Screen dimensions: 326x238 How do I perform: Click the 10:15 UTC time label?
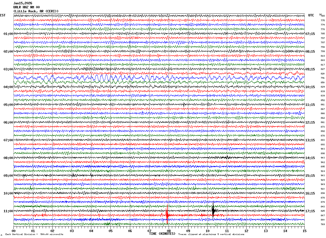(310, 87)
